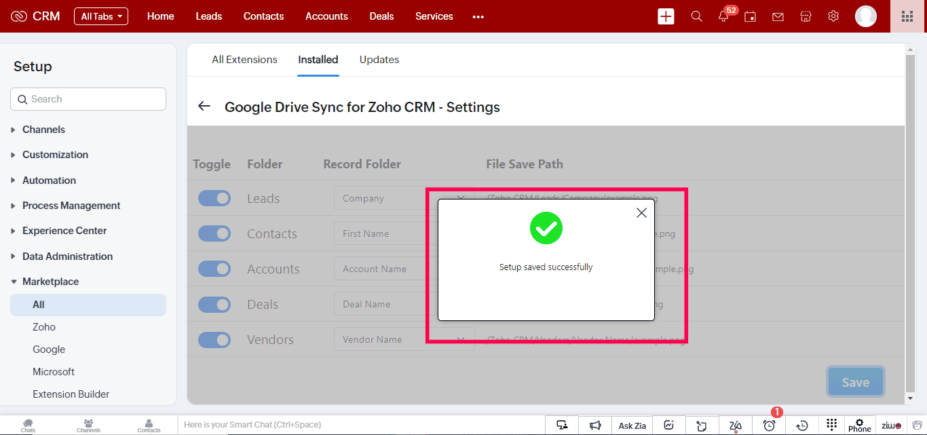Open the calendar icon in top bar

pos(751,16)
